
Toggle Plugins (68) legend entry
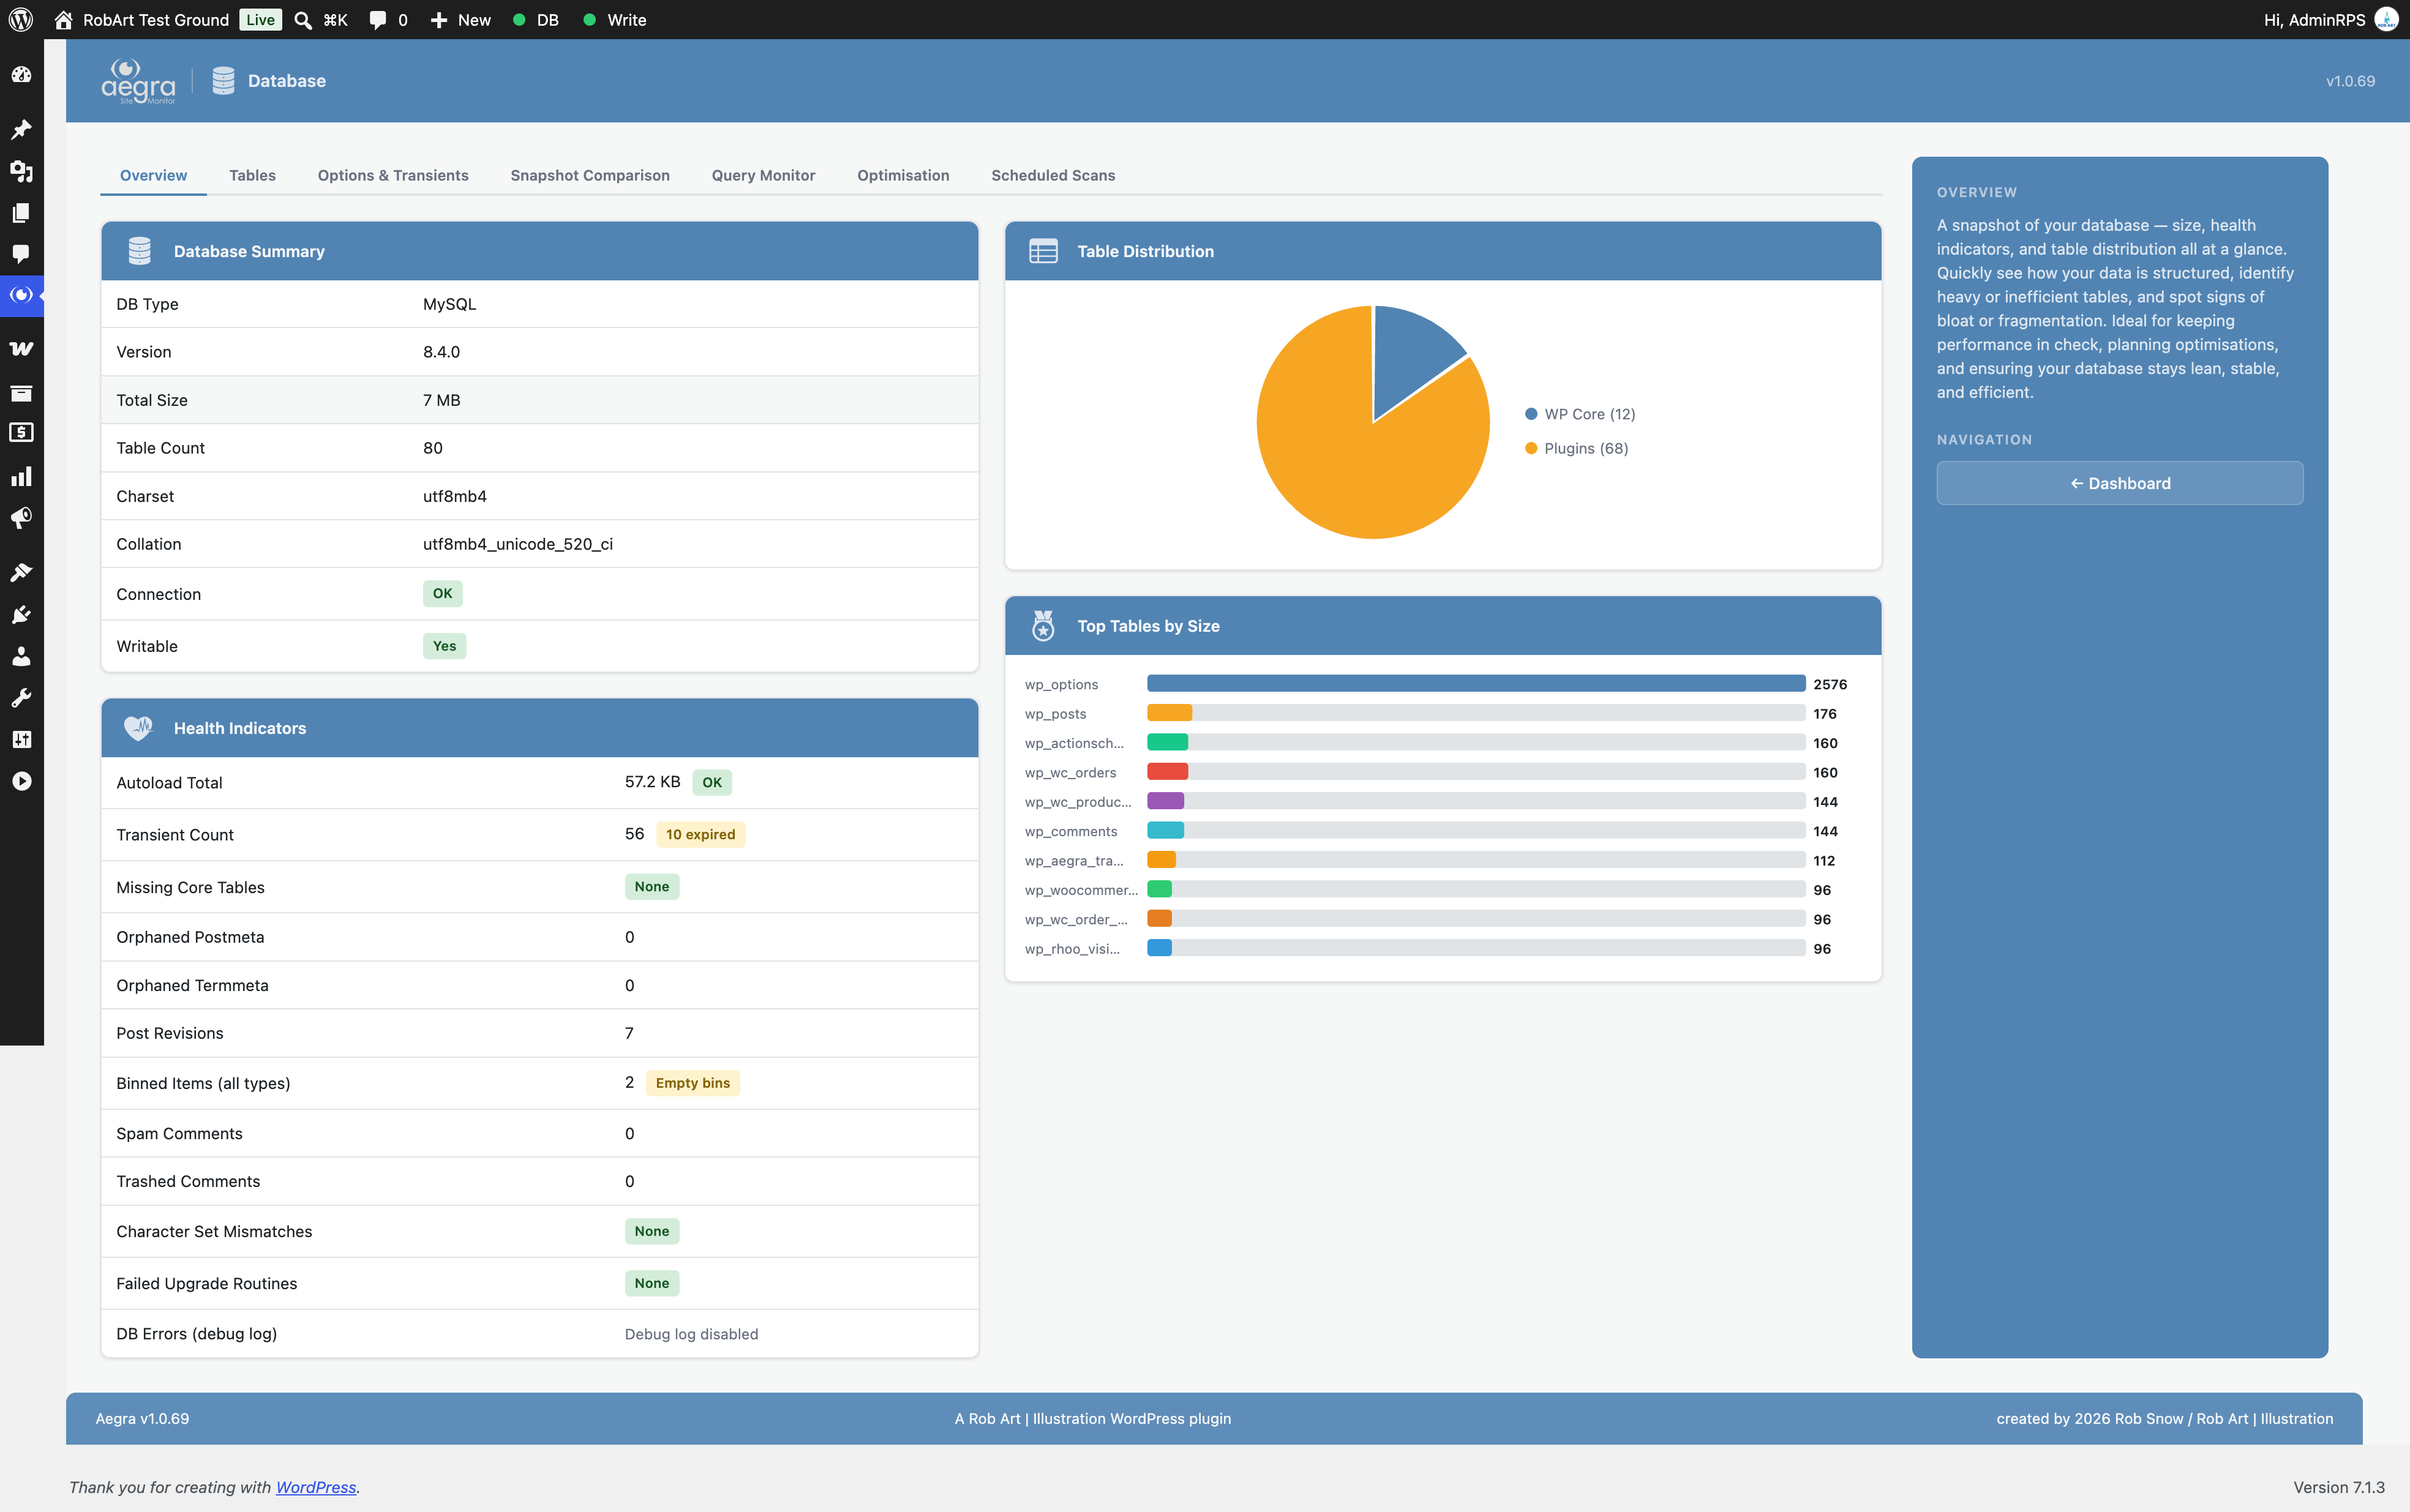1577,448
